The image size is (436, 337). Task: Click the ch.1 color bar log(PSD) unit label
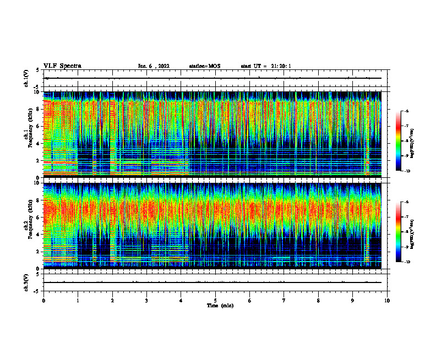tap(413, 143)
